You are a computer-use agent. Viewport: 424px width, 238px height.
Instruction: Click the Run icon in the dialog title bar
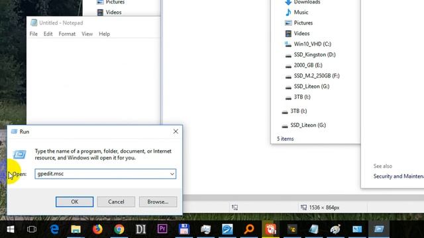pos(14,132)
